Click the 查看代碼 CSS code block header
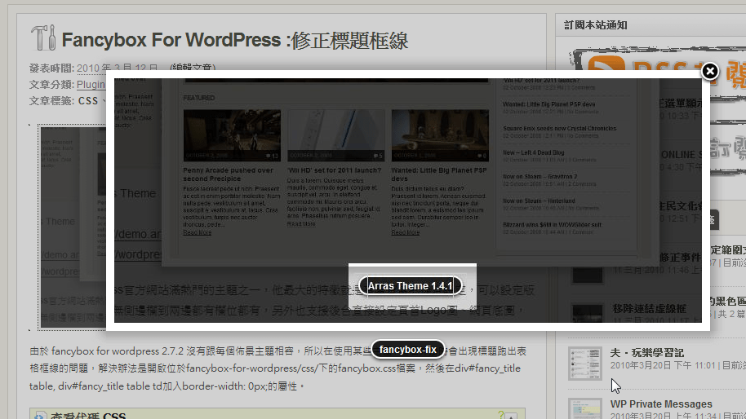746x419 pixels. click(278, 414)
